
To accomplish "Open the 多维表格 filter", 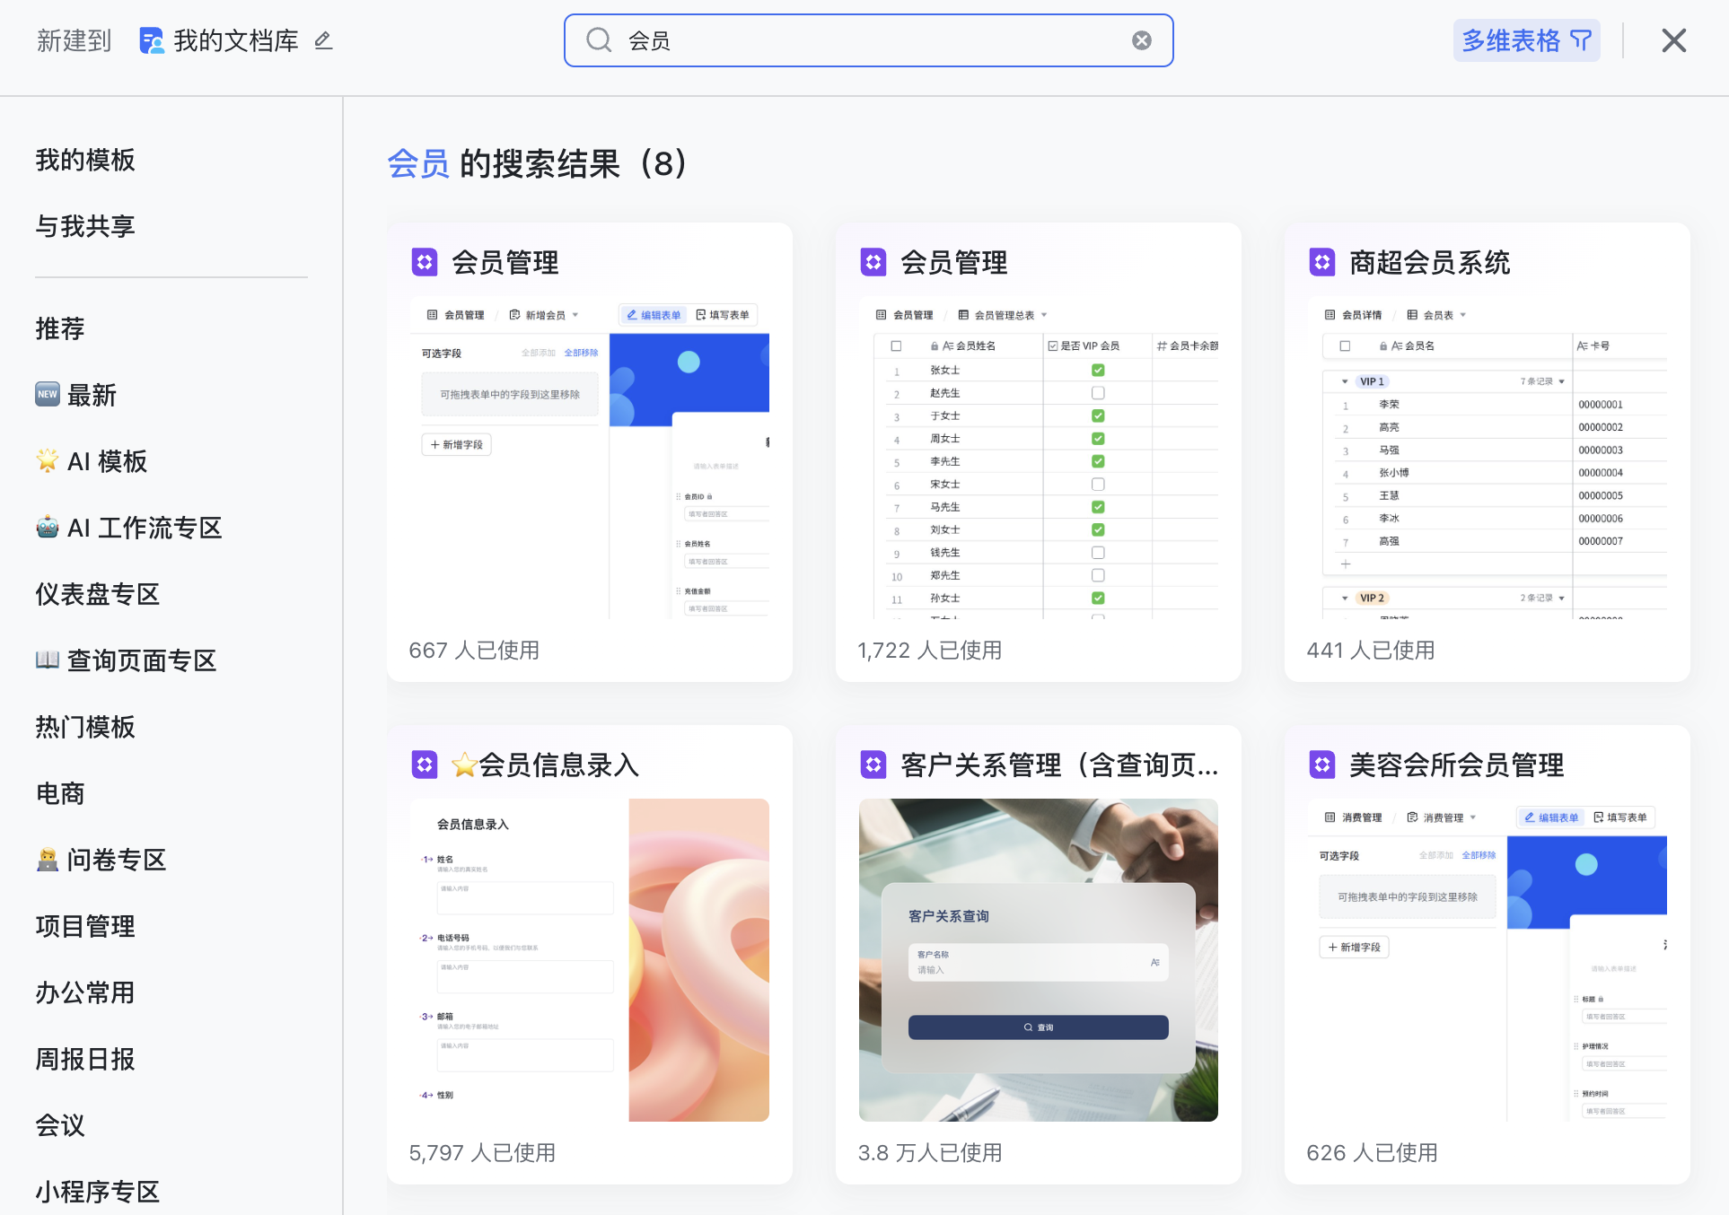I will pyautogui.click(x=1526, y=40).
